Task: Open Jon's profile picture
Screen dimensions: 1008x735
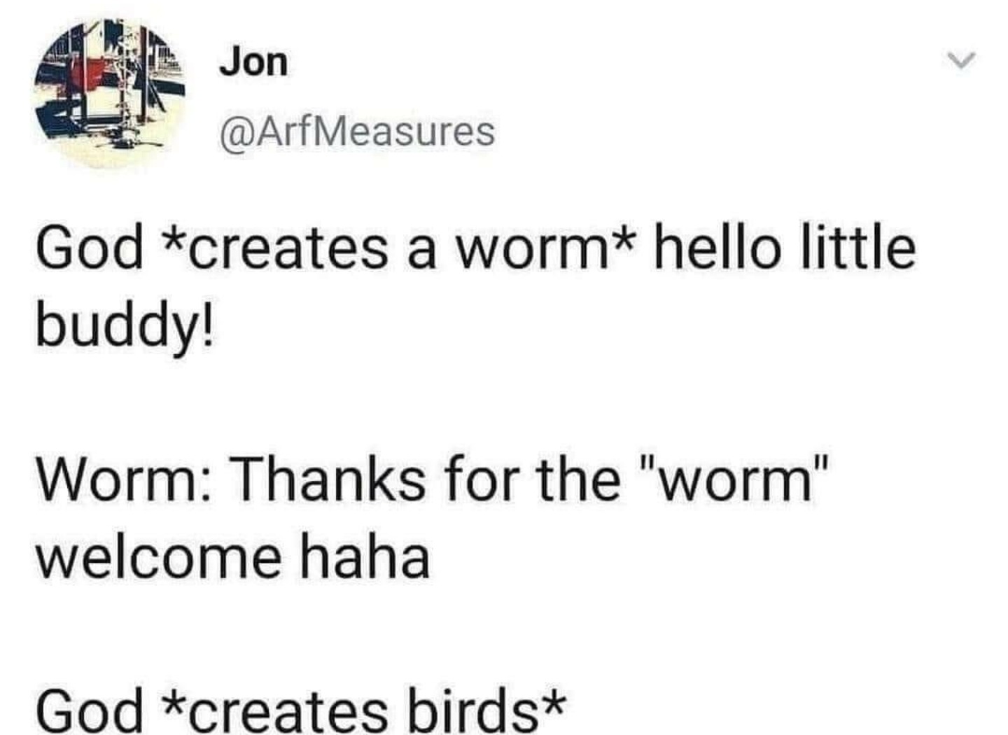Action: click(108, 92)
